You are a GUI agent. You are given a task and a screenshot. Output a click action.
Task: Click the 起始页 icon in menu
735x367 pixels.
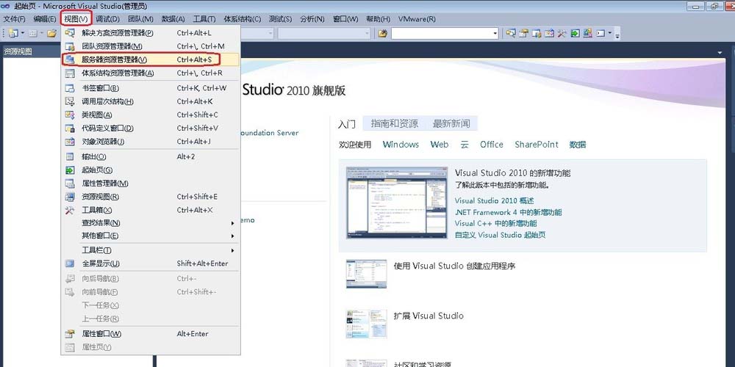[69, 170]
